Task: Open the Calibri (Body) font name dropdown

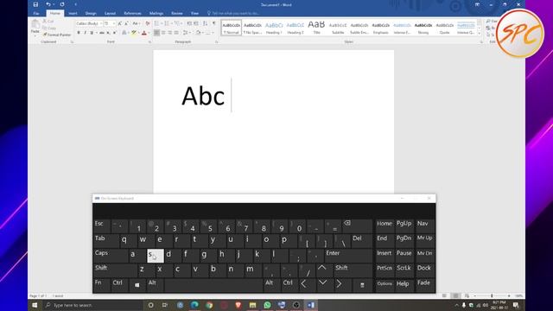Action: tap(101, 23)
